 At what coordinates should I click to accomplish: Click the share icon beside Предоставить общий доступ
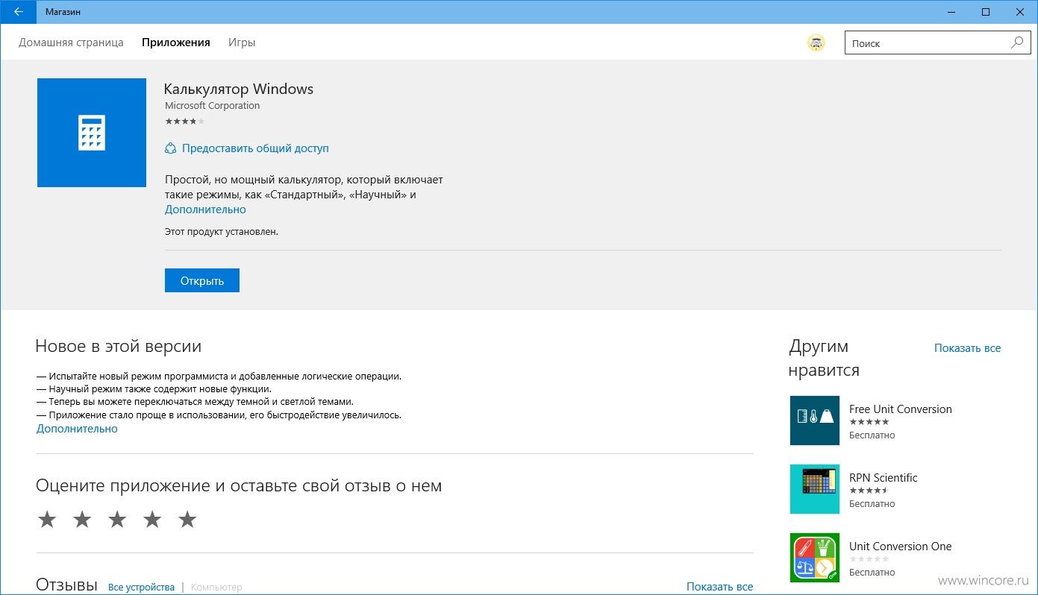[x=170, y=148]
